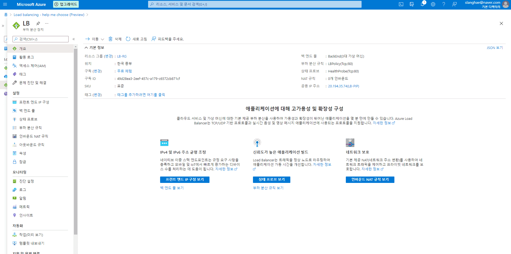
Task: Click the 속성 menu icon
Action: tap(15, 153)
